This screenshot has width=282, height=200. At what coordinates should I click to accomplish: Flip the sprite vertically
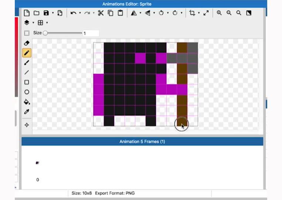[147, 13]
